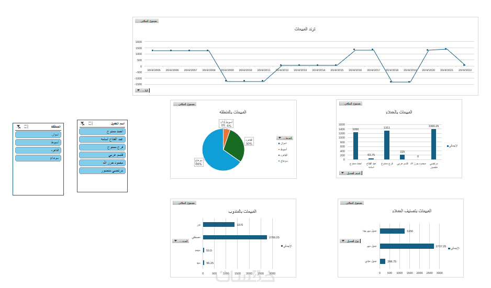Click the 2766.25 bar in rep sales chart
Viewport: 491px width, 288px height.
pyautogui.click(x=235, y=237)
